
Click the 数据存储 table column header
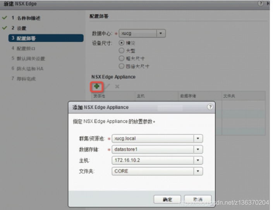click(x=200, y=96)
